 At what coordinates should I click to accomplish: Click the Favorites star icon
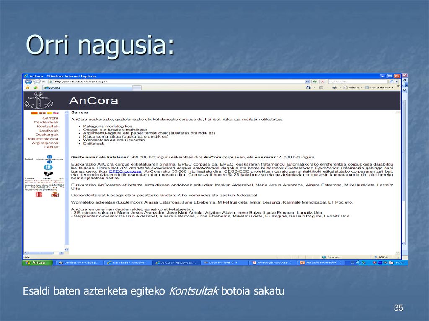(x=27, y=87)
